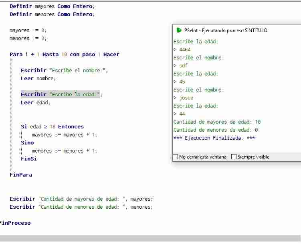
Task: Click the '> 44' console input line
Action: [179, 114]
